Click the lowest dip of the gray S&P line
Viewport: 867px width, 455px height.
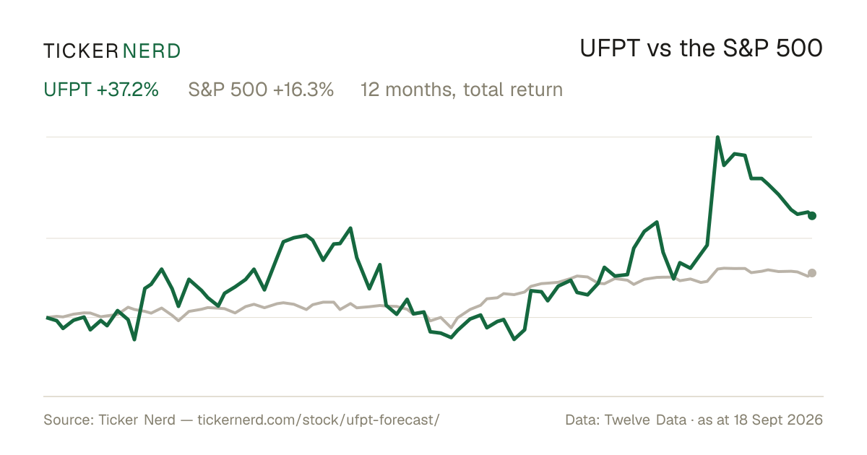pyautogui.click(x=452, y=327)
